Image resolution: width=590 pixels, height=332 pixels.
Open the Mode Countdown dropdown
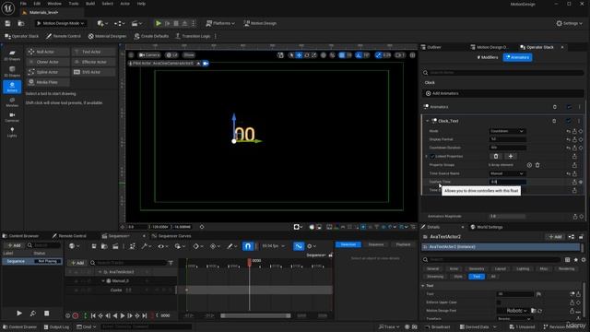pyautogui.click(x=507, y=131)
